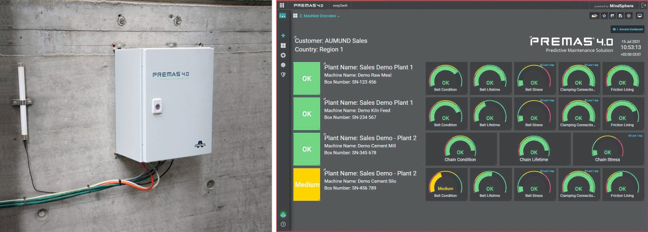Switch to fullscreen monitor display icon
Viewport: 648px width, 232px height.
[x=640, y=16]
